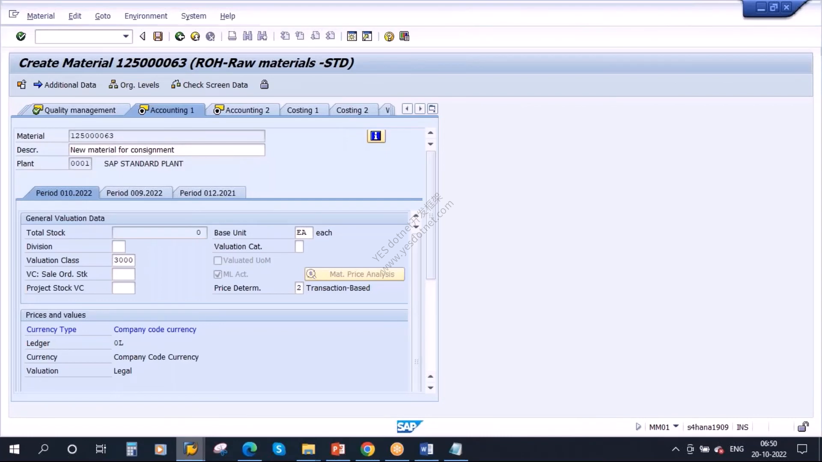Open the Edit menu
The height and width of the screenshot is (462, 822).
coord(74,16)
